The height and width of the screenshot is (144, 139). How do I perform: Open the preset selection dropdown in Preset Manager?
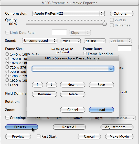(73, 69)
